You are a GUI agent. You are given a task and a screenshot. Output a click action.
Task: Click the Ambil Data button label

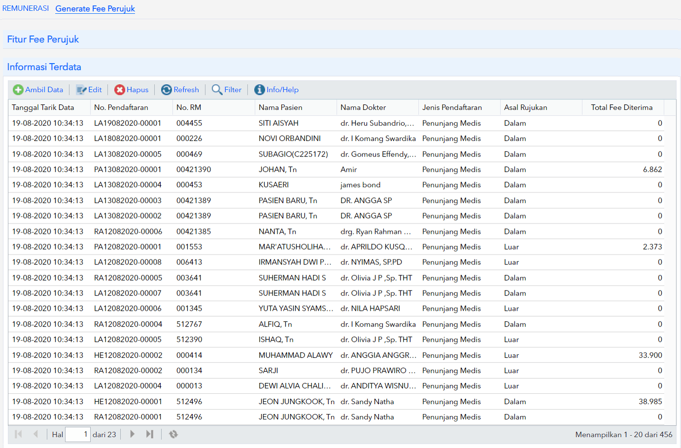click(x=44, y=90)
